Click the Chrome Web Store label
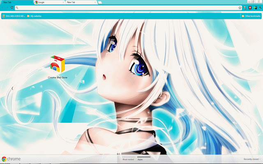Screen dimensions: 263x164 pos(58,77)
